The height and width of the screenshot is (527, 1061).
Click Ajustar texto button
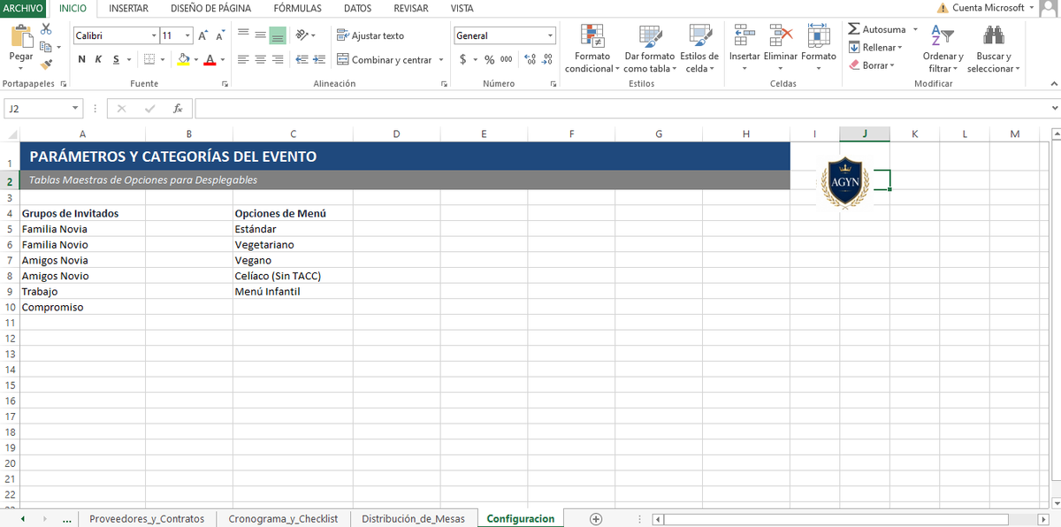pyautogui.click(x=370, y=35)
